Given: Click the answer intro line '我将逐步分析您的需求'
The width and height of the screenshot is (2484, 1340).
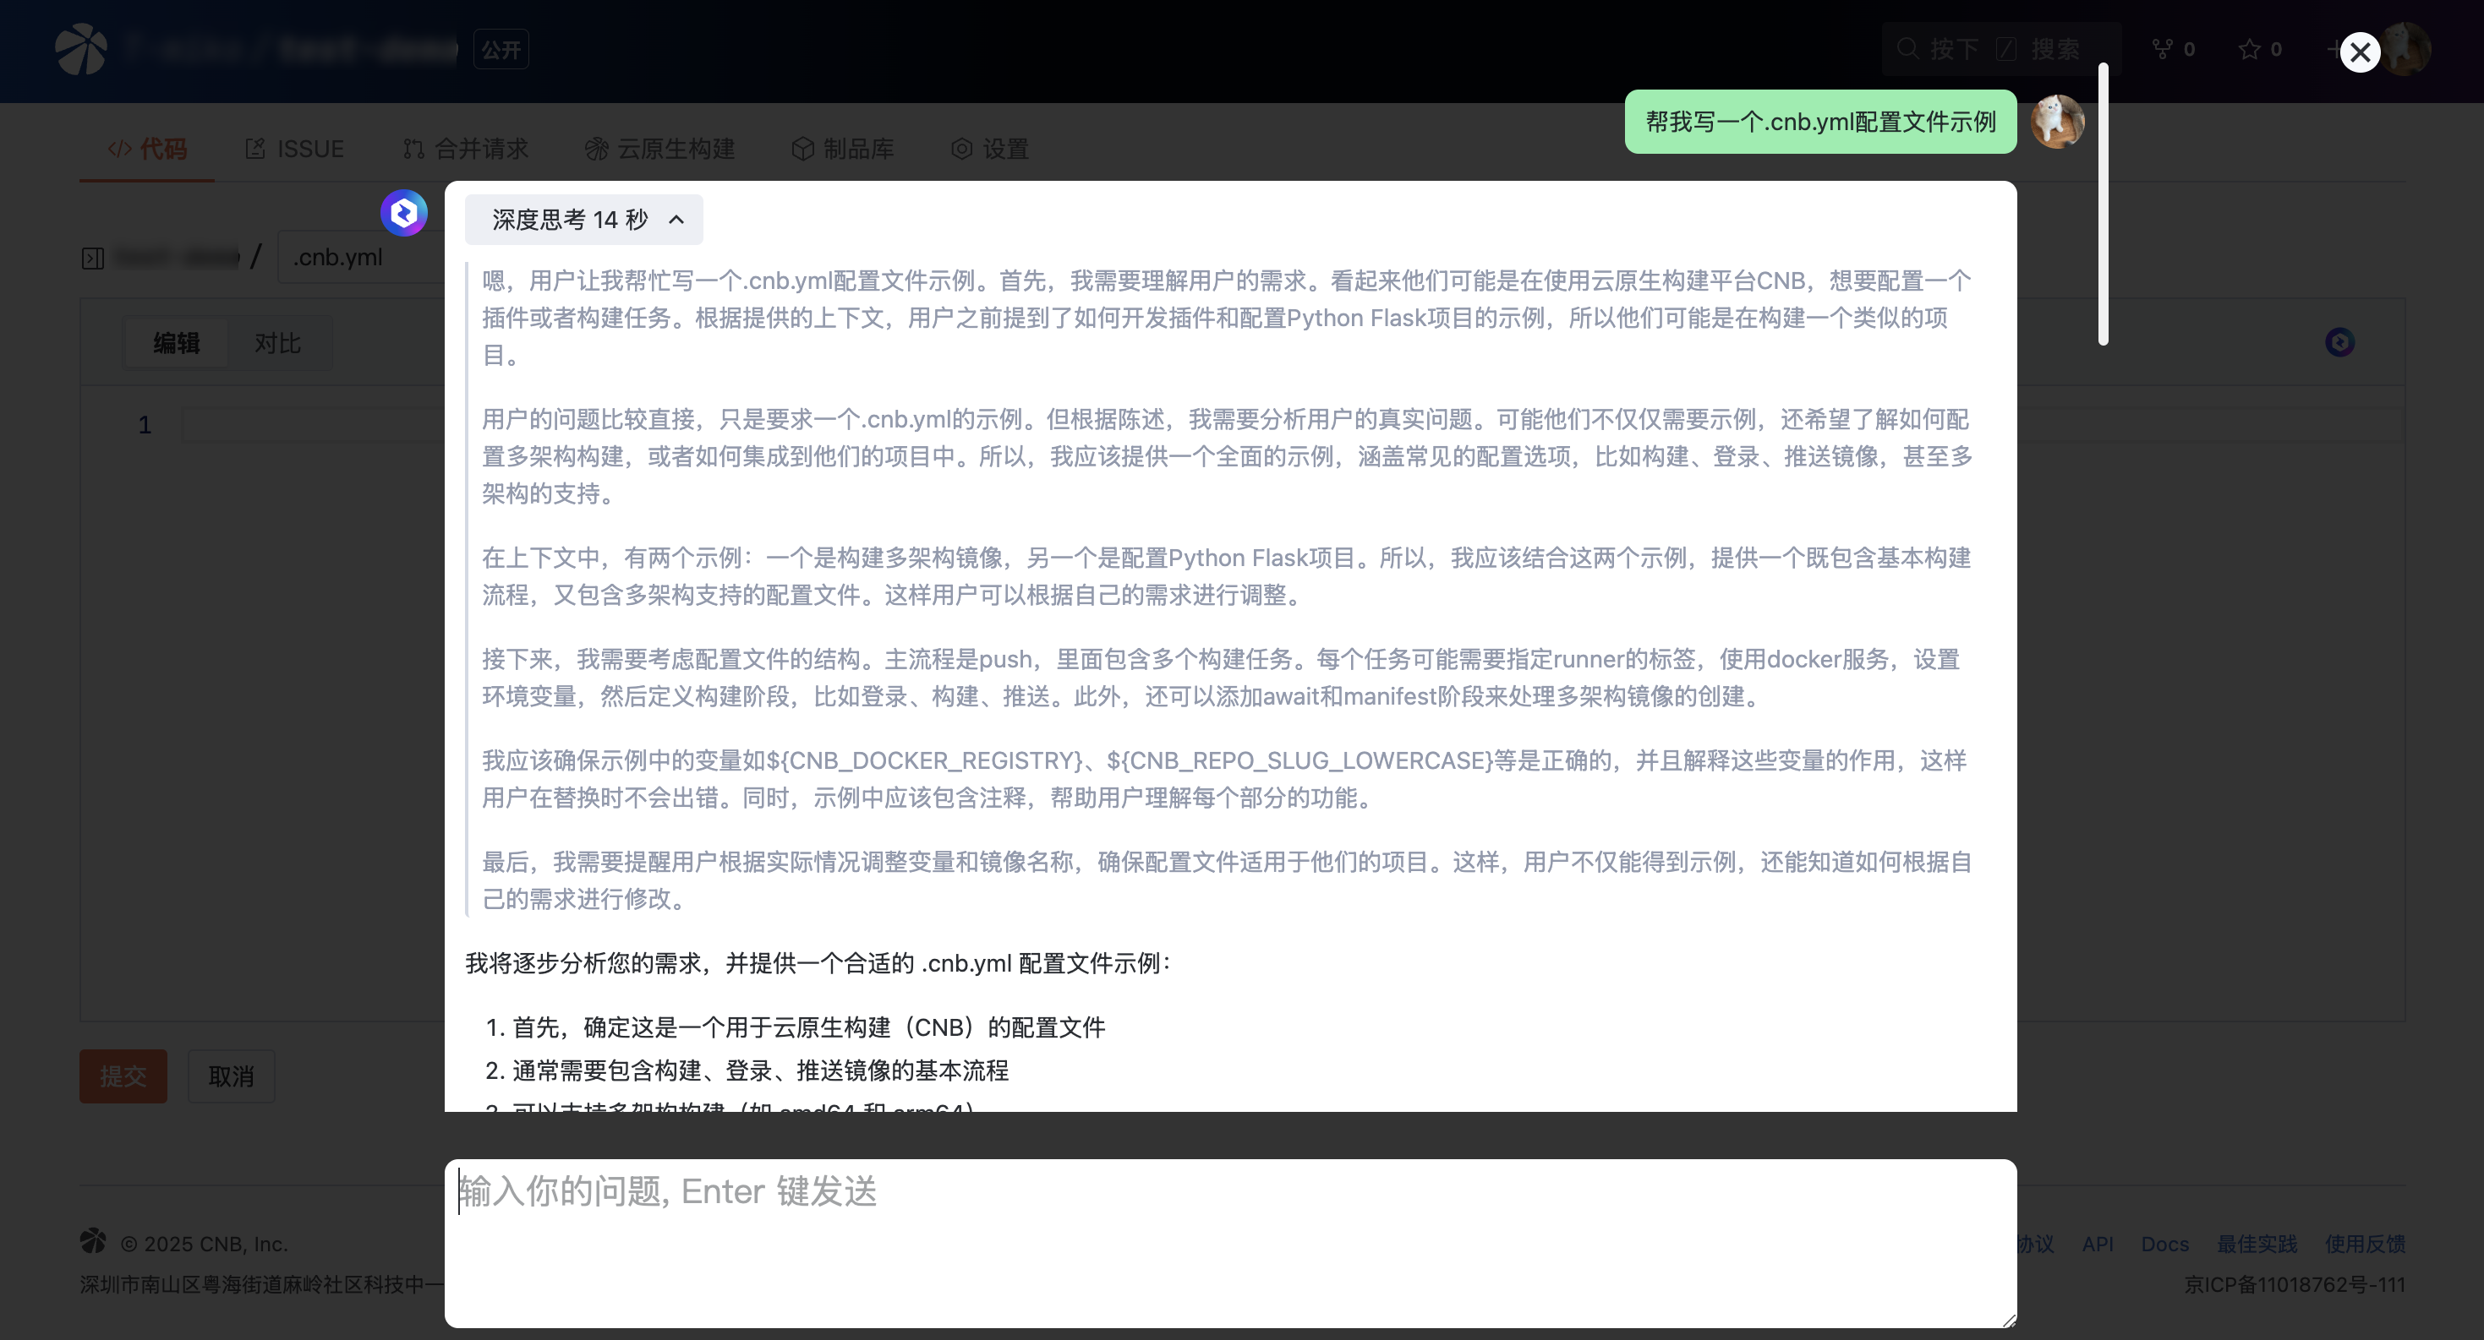Looking at the screenshot, I should (x=818, y=963).
